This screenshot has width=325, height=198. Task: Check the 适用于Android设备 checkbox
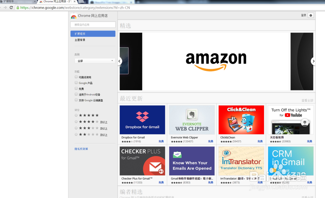(76, 94)
